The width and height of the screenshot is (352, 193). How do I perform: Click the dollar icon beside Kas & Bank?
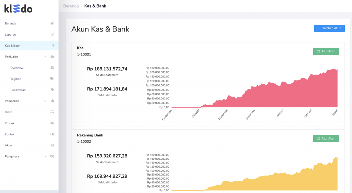(53, 46)
